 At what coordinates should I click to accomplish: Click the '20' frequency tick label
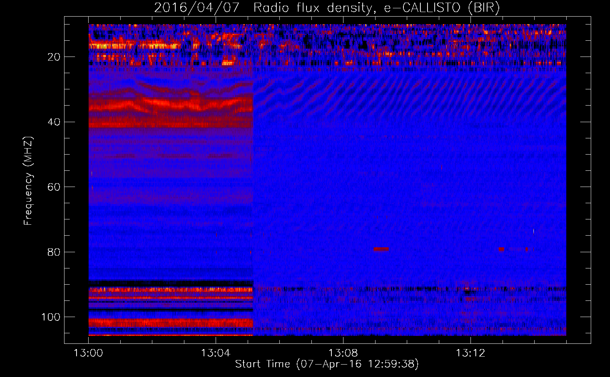54,57
